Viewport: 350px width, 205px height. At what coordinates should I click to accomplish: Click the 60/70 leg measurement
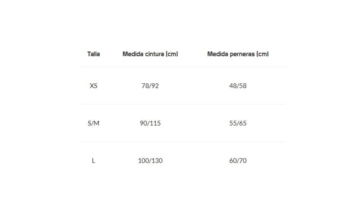point(238,161)
